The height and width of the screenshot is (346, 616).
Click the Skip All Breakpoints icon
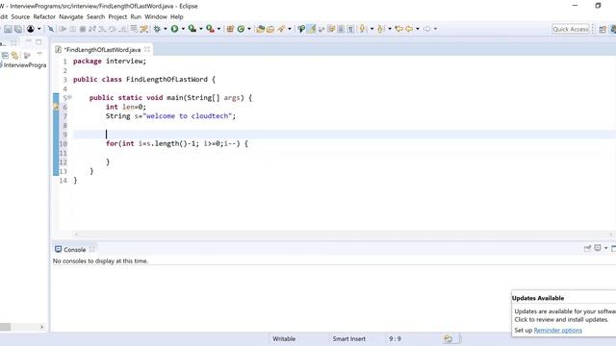tap(51, 29)
